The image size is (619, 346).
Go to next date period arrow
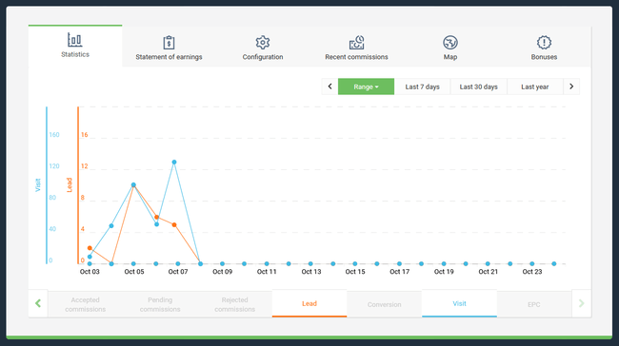click(571, 86)
